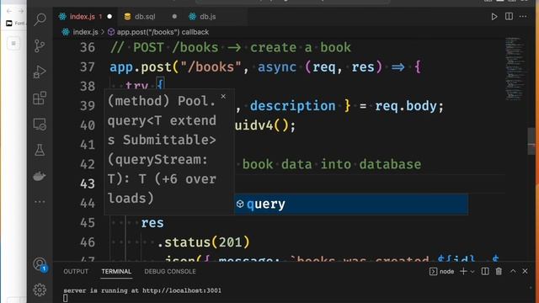The width and height of the screenshot is (539, 303).
Task: Close the index.js tab via unsaved dot
Action: point(109,17)
